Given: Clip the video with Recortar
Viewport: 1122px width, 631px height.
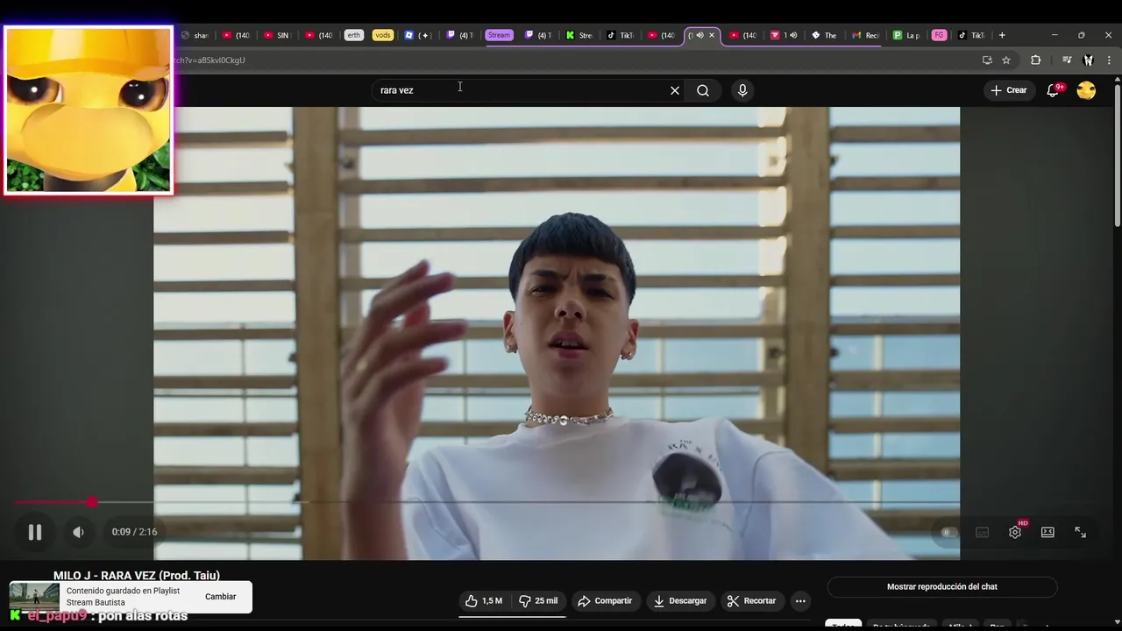Looking at the screenshot, I should click(752, 600).
